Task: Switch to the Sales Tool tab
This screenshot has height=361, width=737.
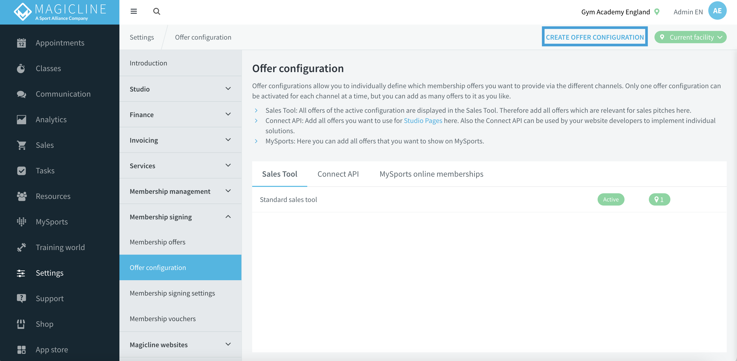Action: coord(280,174)
